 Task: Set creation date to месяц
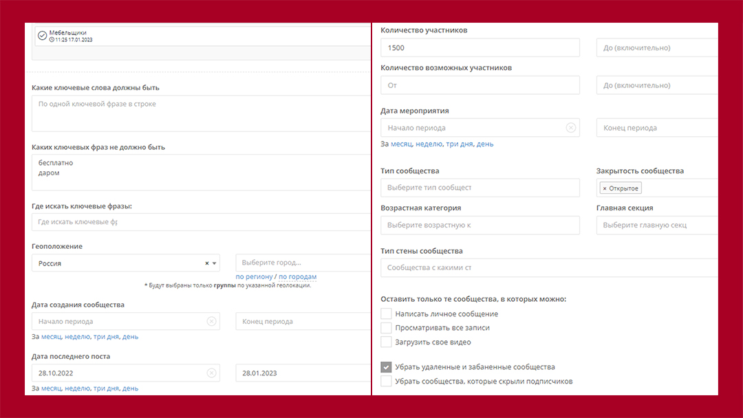(x=52, y=337)
